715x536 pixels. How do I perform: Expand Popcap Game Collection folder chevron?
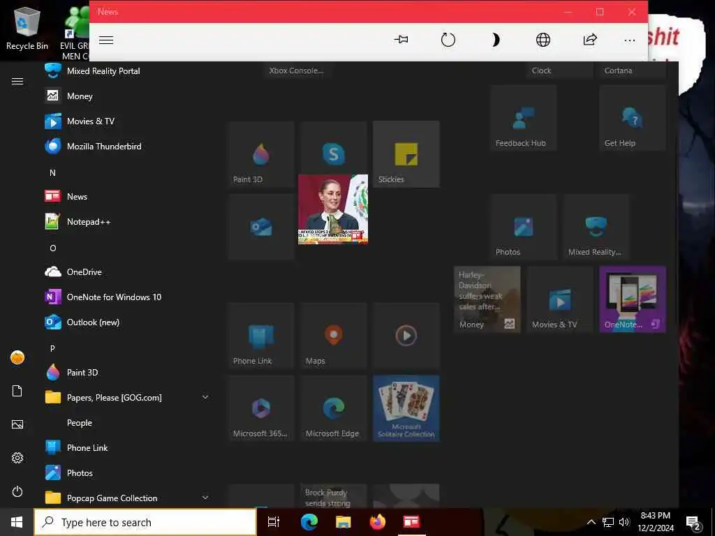tap(205, 498)
